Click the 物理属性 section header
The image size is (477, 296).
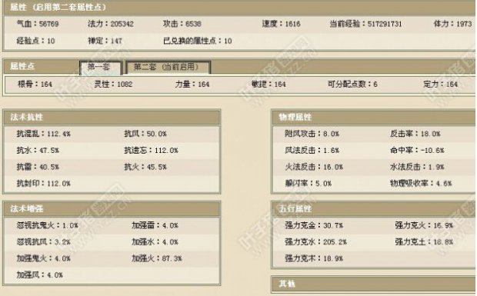(374, 117)
